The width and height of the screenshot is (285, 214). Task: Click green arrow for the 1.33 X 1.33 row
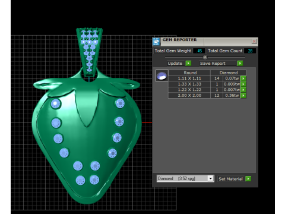click(243, 84)
